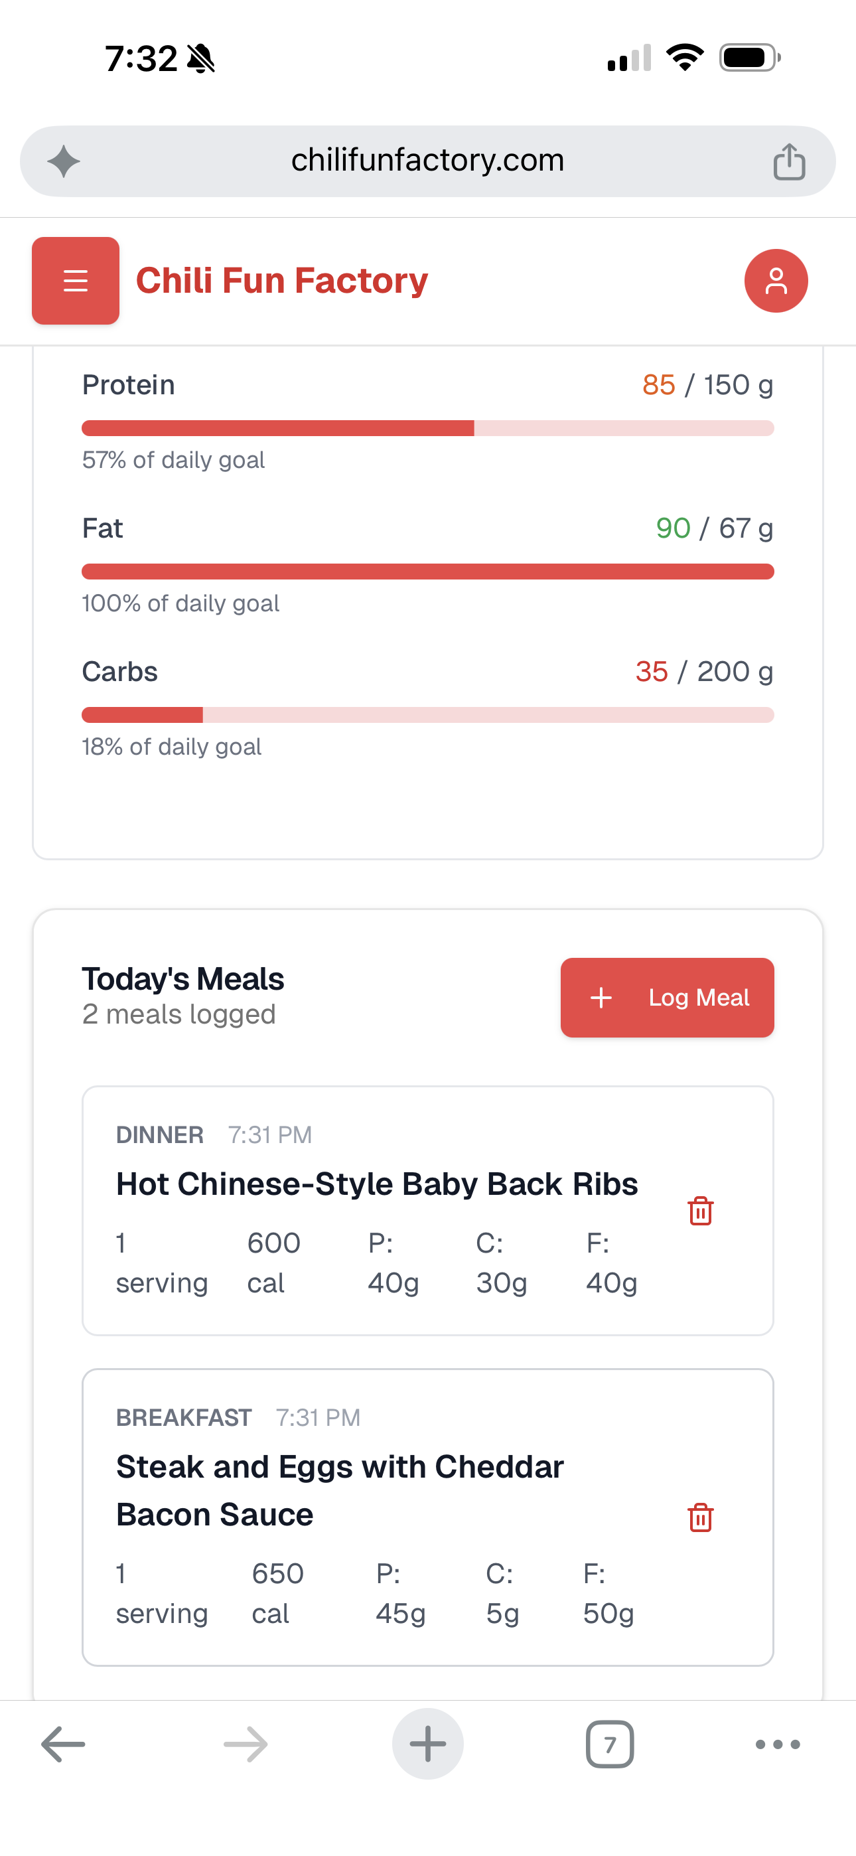Open the browser three-dot more menu
This screenshot has width=856, height=1856.
[778, 1744]
